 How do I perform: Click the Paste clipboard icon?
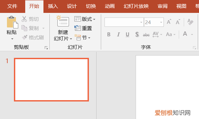click(12, 22)
